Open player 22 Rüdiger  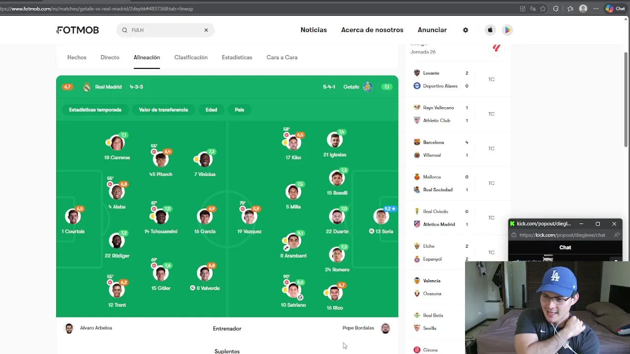click(x=117, y=244)
